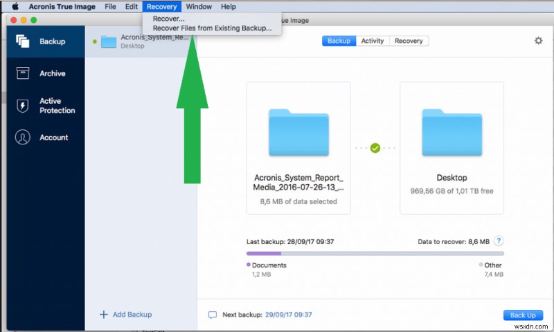Click the red close window button
The image size is (554, 332).
[x=14, y=20]
